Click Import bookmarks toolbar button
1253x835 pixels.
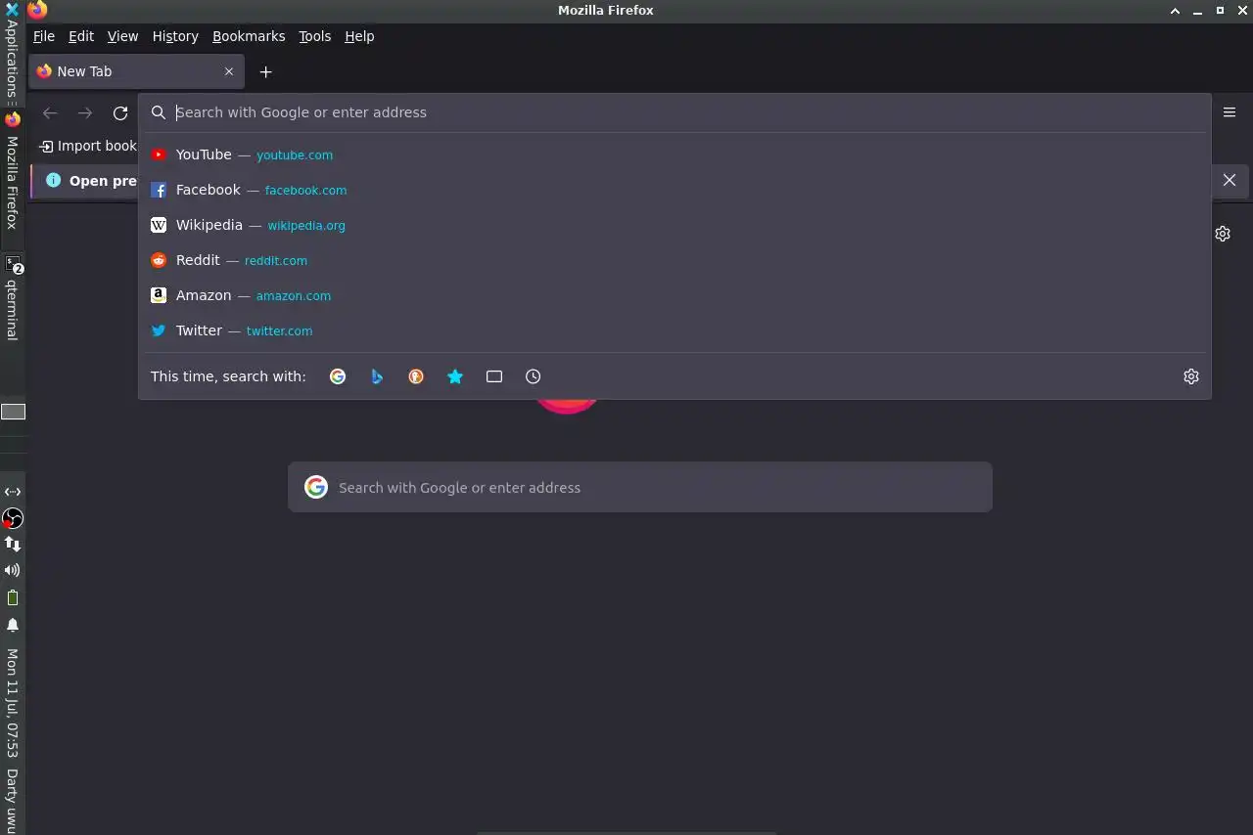click(88, 146)
